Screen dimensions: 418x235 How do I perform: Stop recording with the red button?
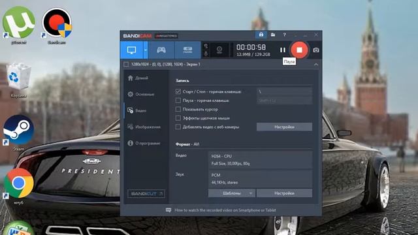click(299, 50)
